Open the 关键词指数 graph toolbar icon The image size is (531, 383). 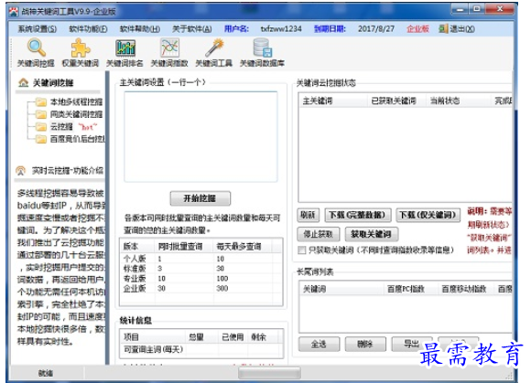169,48
